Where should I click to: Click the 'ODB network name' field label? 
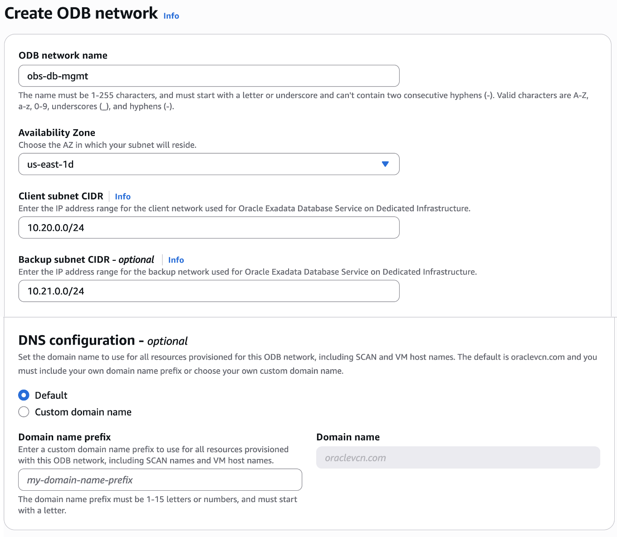coord(63,55)
